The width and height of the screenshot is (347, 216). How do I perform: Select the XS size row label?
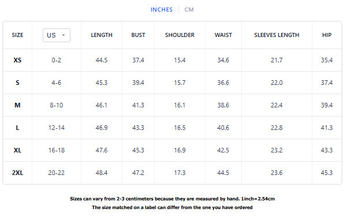pyautogui.click(x=17, y=60)
